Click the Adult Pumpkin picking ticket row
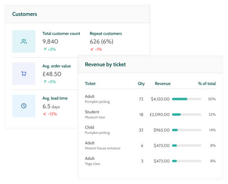This screenshot has height=184, width=228. [150, 99]
